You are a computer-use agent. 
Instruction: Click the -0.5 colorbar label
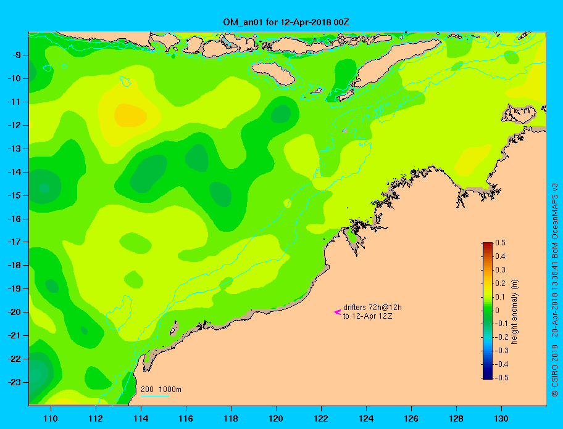(x=502, y=378)
